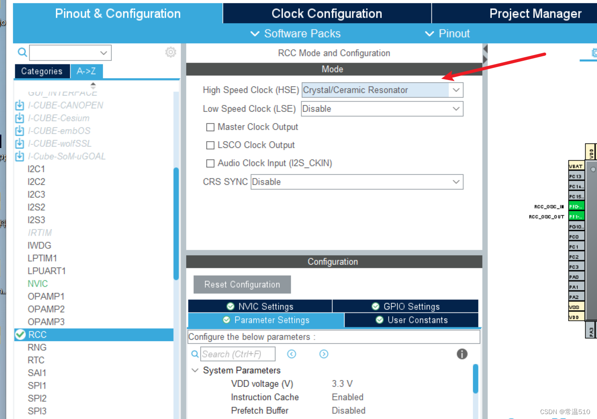This screenshot has width=597, height=419.
Task: Select LPTIM1 in the peripheral list
Action: pyautogui.click(x=42, y=258)
